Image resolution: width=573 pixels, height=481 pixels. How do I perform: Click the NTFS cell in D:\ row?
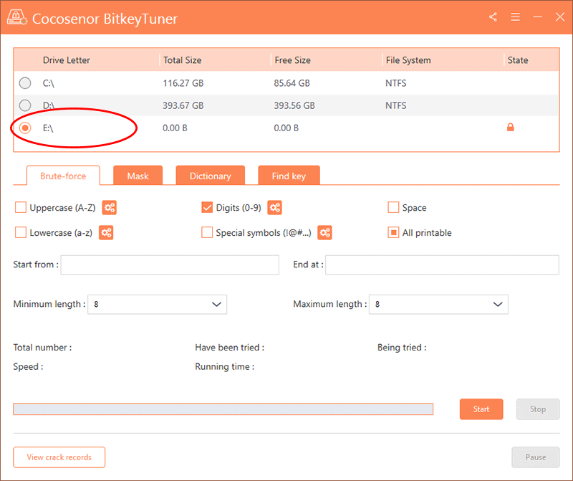click(x=396, y=105)
